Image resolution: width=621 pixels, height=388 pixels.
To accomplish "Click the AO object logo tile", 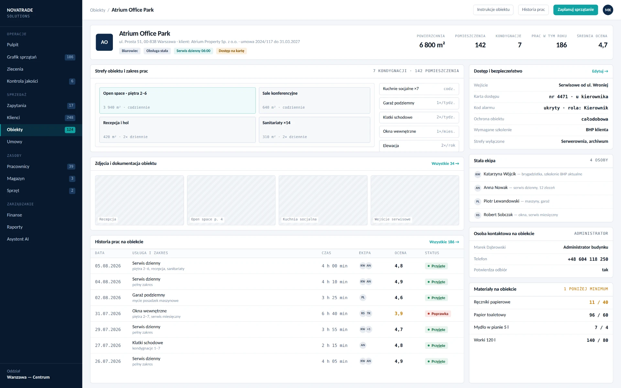I will tap(104, 42).
